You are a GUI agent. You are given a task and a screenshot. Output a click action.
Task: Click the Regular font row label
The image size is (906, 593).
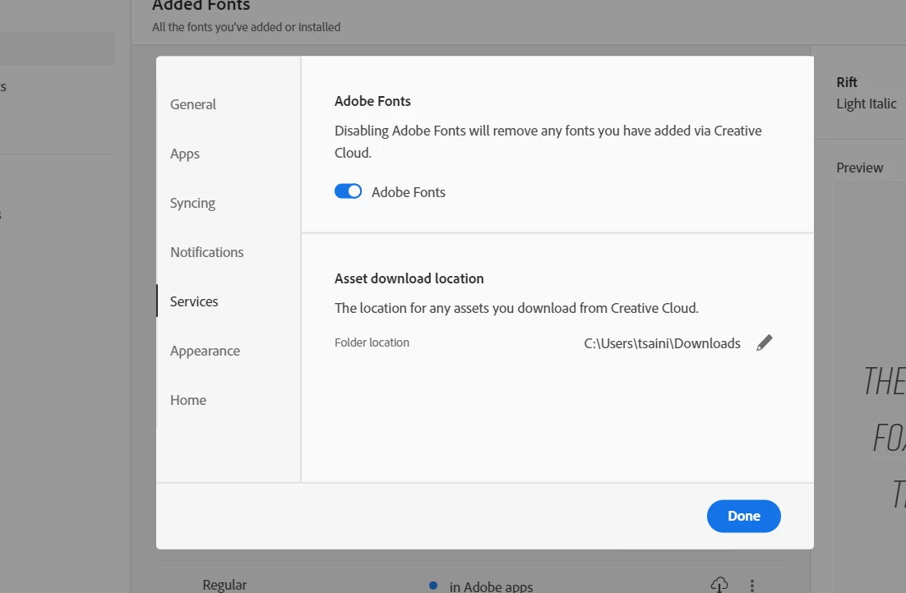(224, 585)
